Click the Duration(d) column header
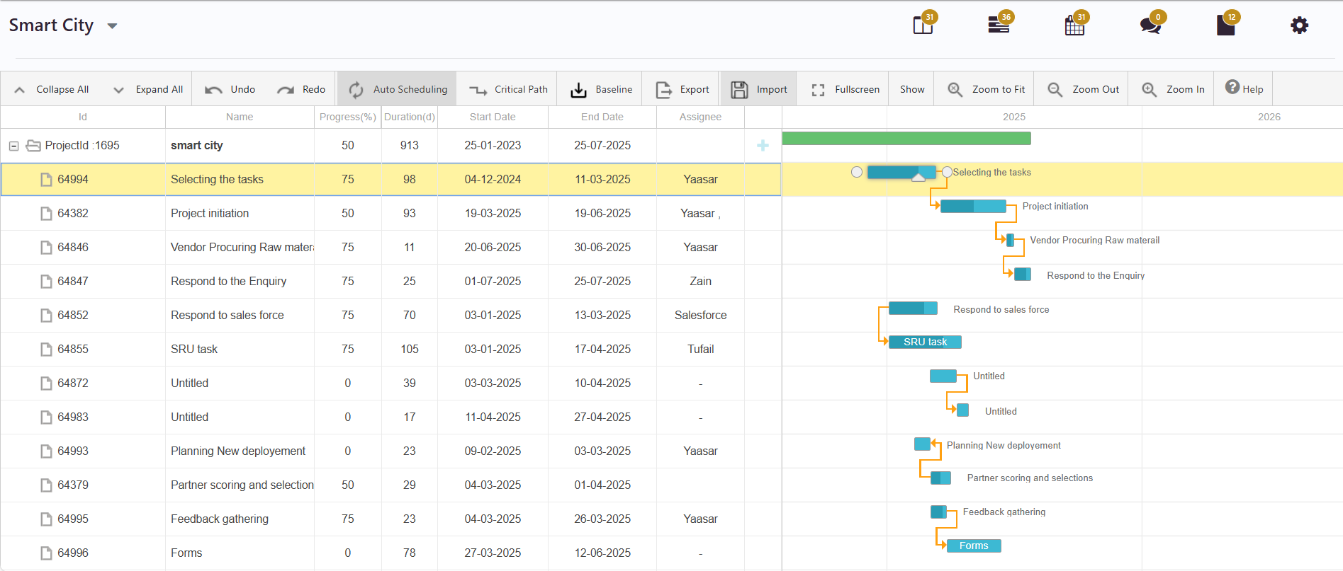1343x571 pixels. pos(410,117)
